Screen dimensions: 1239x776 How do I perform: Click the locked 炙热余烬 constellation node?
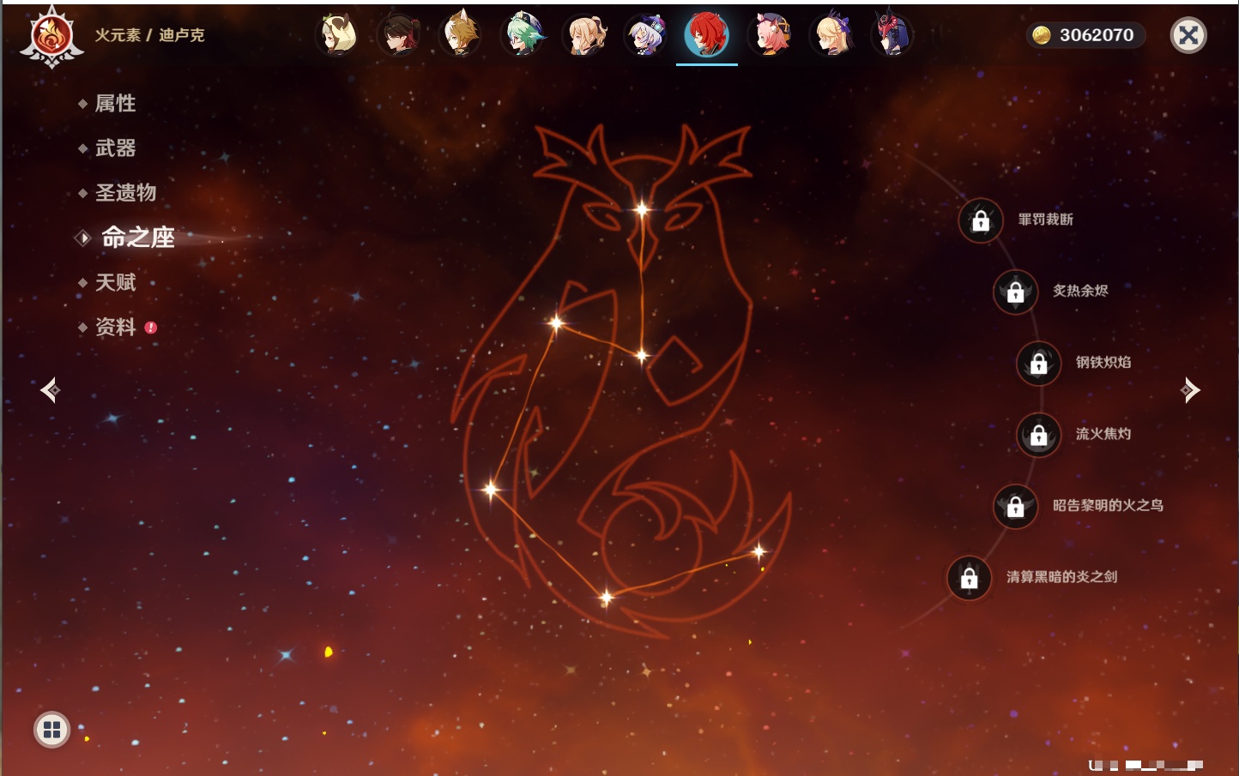(1015, 292)
